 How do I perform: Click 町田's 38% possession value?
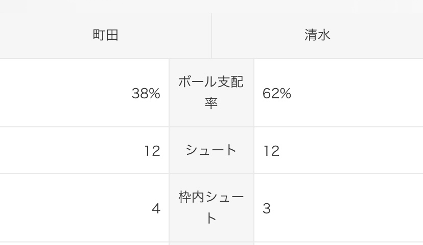(x=146, y=94)
